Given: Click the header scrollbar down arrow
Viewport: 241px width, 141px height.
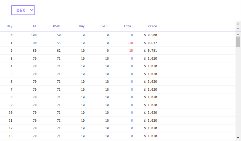Looking at the screenshot, I should (x=238, y=29).
